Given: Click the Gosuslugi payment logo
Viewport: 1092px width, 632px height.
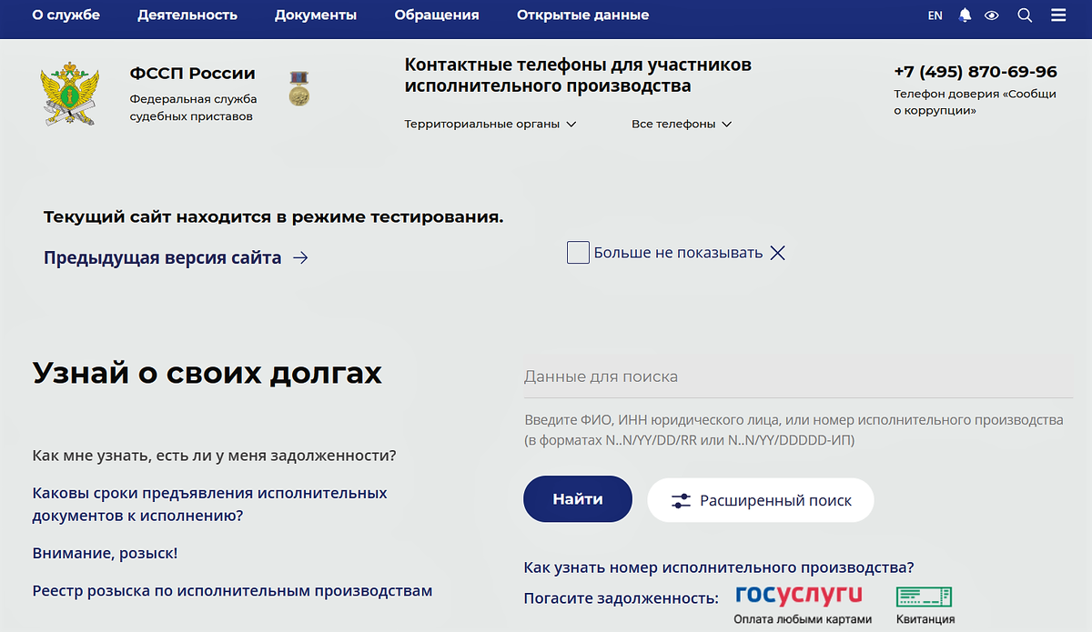Looking at the screenshot, I should (x=799, y=596).
